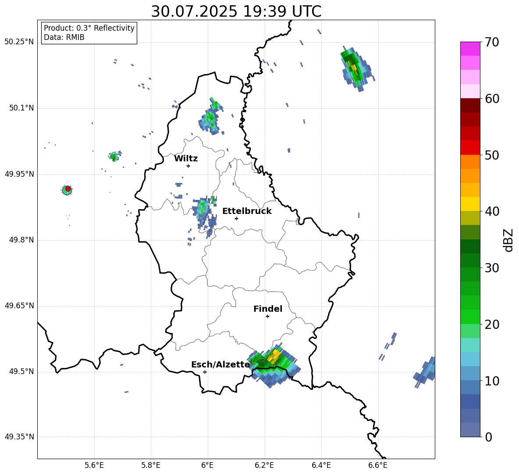Viewport: 519px width, 474px height.
Task: Click the yellow core of the storm south of Findel
Action: pyautogui.click(x=275, y=356)
